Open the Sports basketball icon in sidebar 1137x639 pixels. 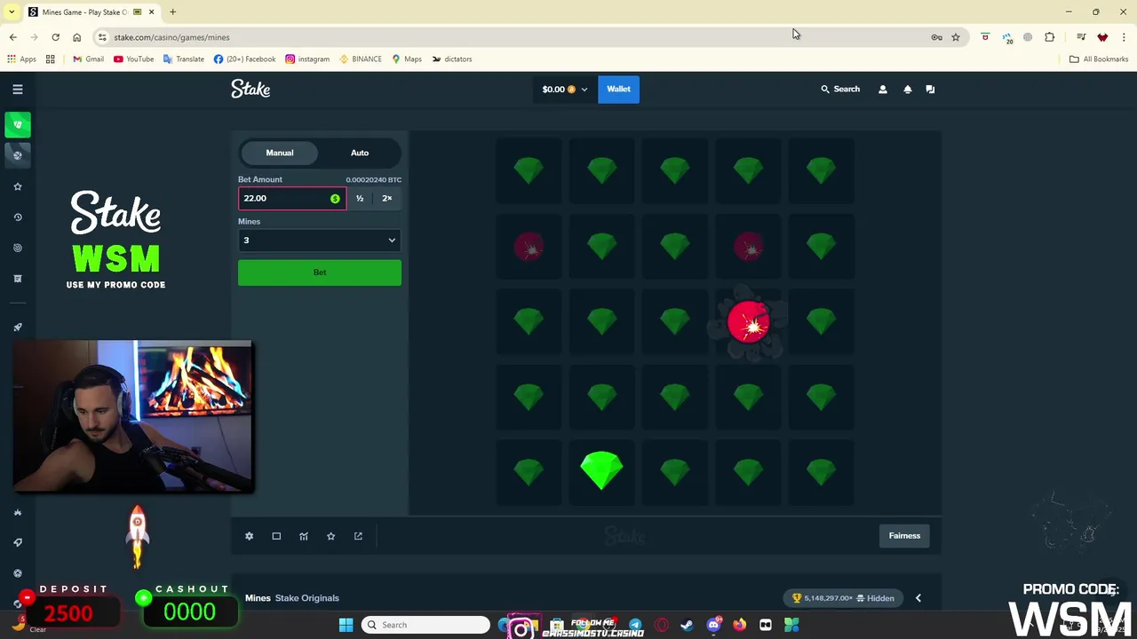click(17, 155)
